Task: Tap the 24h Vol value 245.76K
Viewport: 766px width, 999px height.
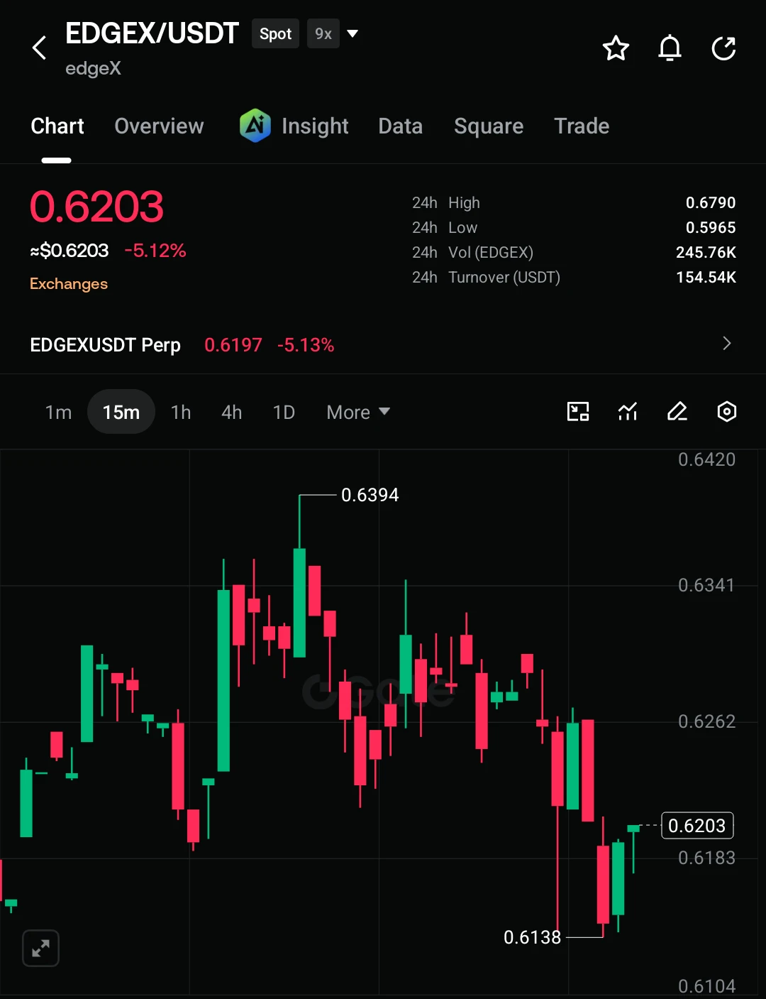Action: click(x=706, y=252)
